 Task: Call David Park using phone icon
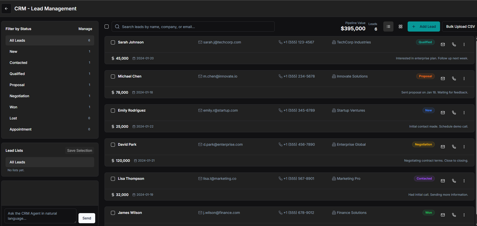[454, 147]
